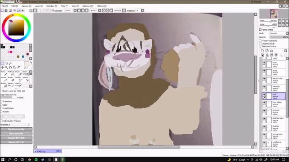The image size is (289, 162).
Task: Click the Clear Layer icon in the layer panel
Action: [271, 55]
